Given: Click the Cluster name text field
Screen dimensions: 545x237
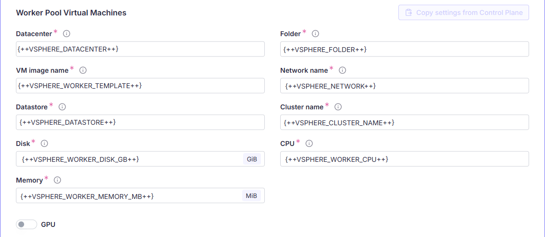Looking at the screenshot, I should (x=404, y=122).
